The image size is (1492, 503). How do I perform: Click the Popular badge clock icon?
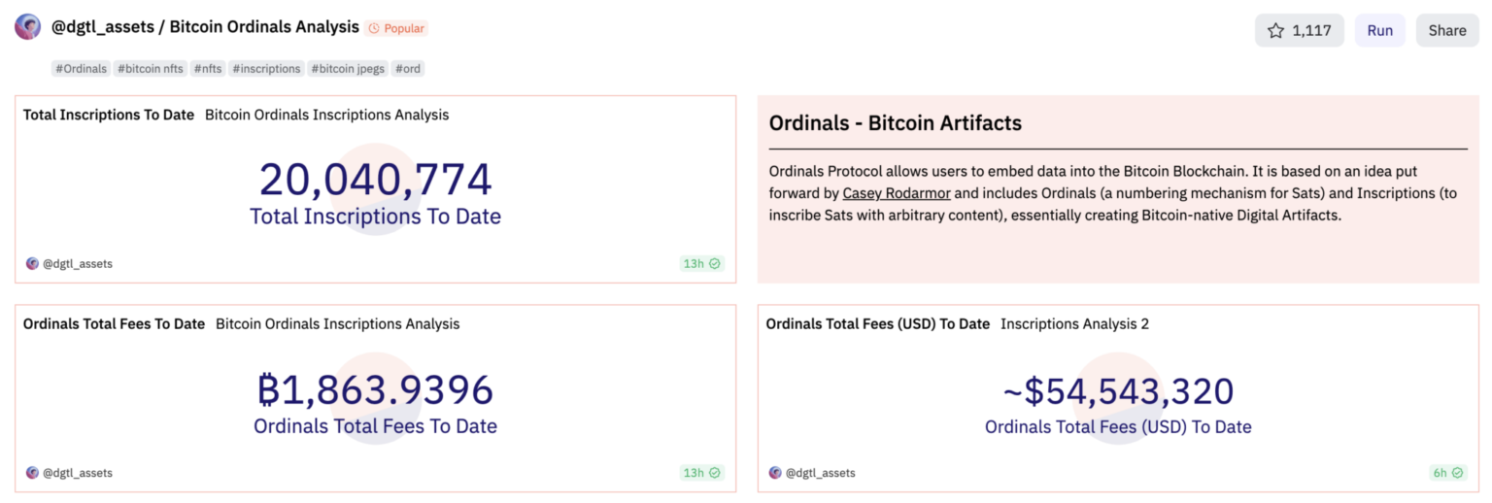pyautogui.click(x=374, y=29)
